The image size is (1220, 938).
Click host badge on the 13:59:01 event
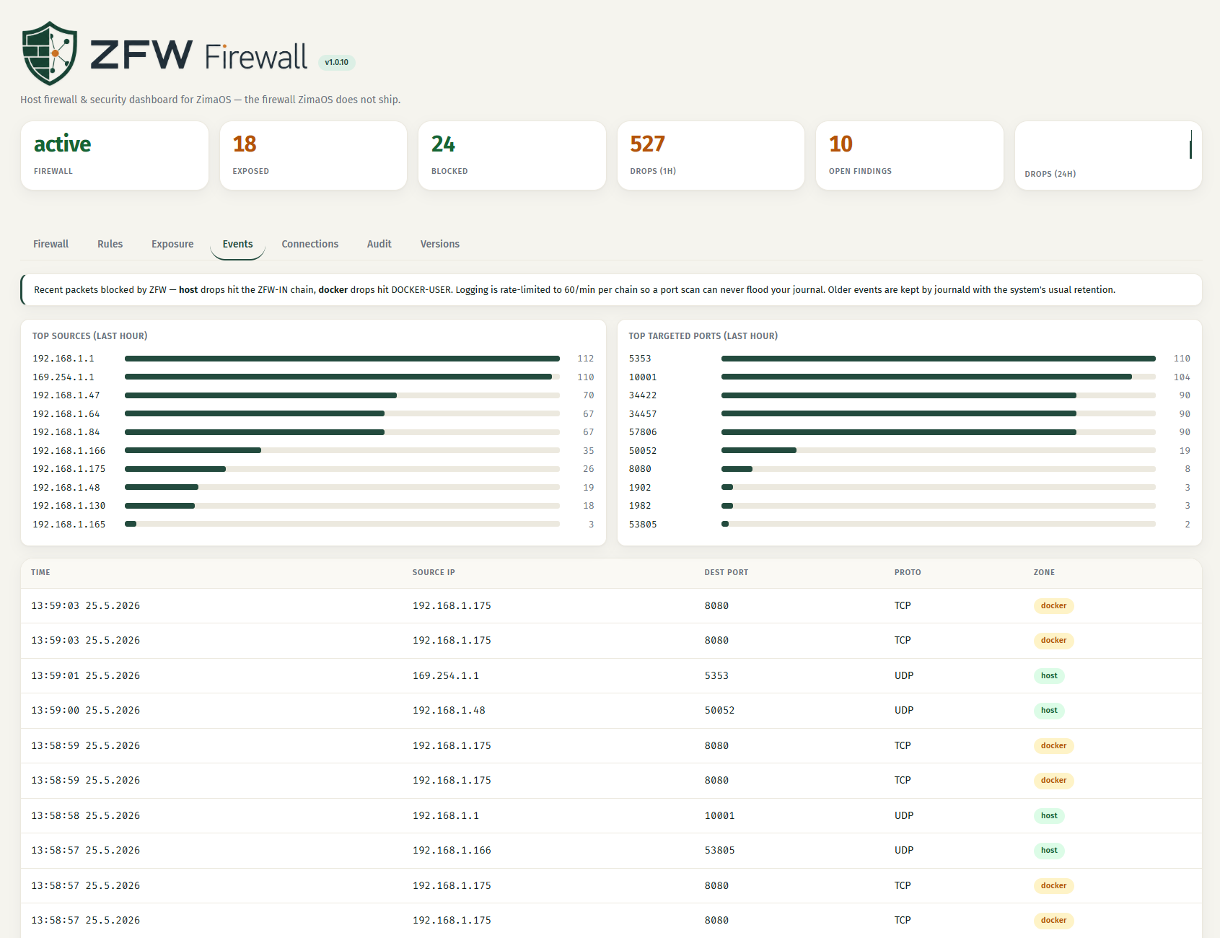(1049, 676)
